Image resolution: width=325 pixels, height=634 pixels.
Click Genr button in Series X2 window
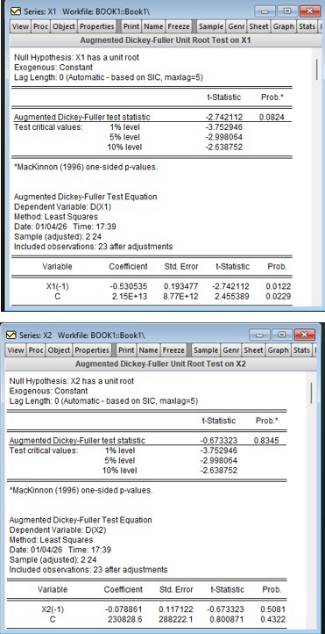pos(231,350)
